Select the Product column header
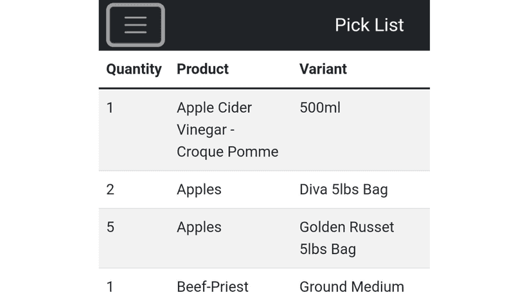 point(202,69)
